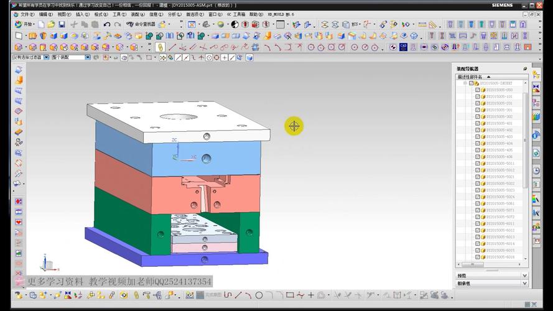
Task: Toggle checkbox for component DY2015005-5011
Action: (478, 163)
